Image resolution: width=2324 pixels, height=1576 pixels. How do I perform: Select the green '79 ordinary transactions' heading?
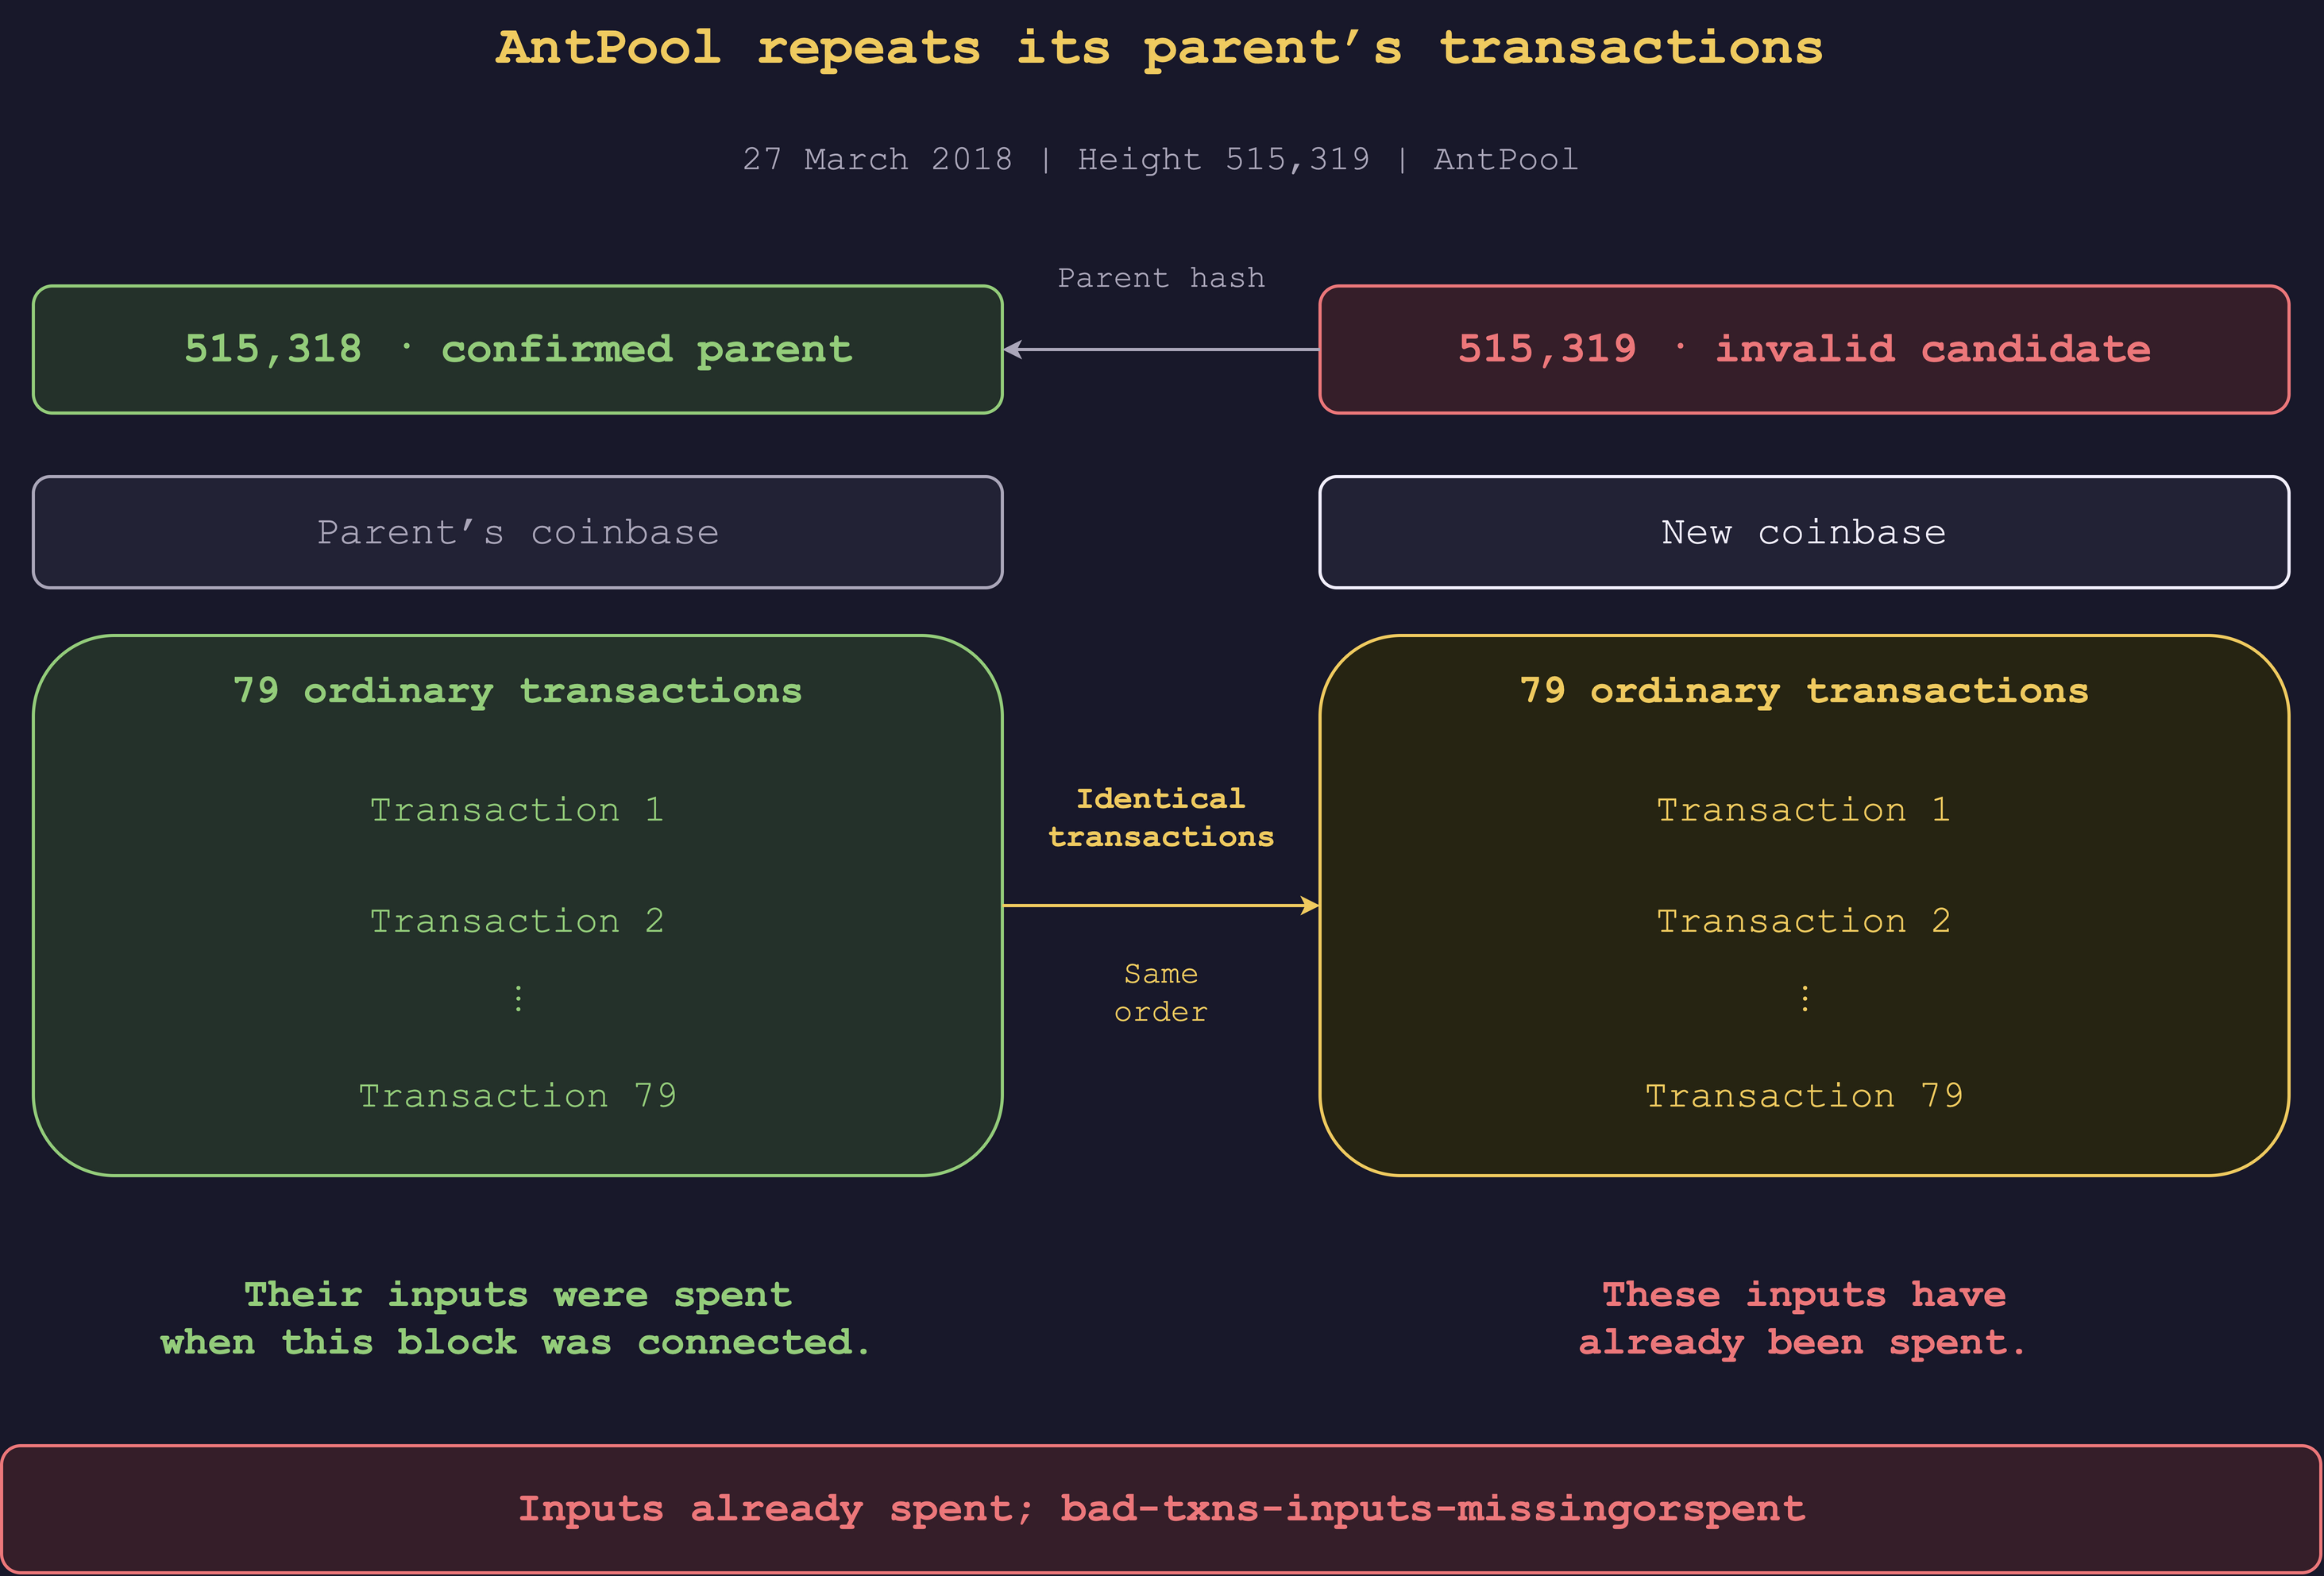[518, 691]
